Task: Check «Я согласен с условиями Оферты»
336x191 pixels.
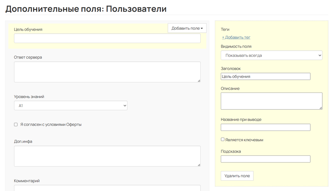Action: click(x=16, y=124)
